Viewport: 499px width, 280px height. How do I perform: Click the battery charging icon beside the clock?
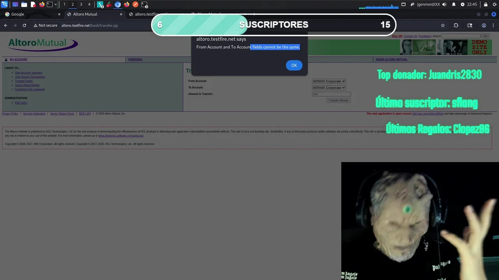click(x=463, y=5)
